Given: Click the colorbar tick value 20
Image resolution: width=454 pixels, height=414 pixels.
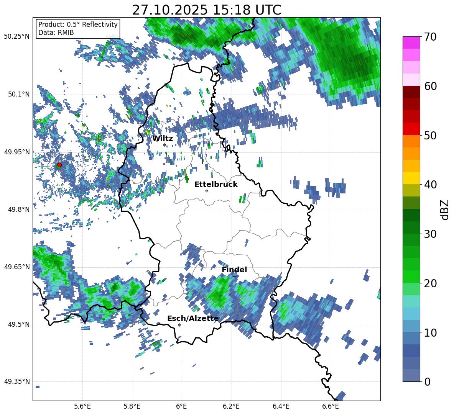Looking at the screenshot, I should pyautogui.click(x=430, y=283).
